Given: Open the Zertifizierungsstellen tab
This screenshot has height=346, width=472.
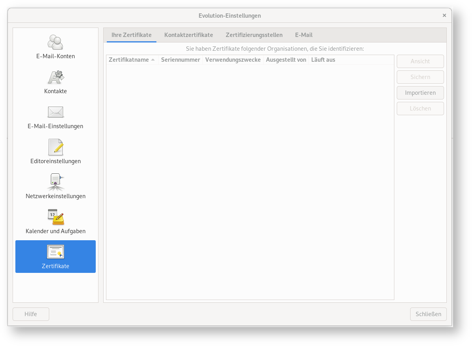Looking at the screenshot, I should (x=254, y=35).
